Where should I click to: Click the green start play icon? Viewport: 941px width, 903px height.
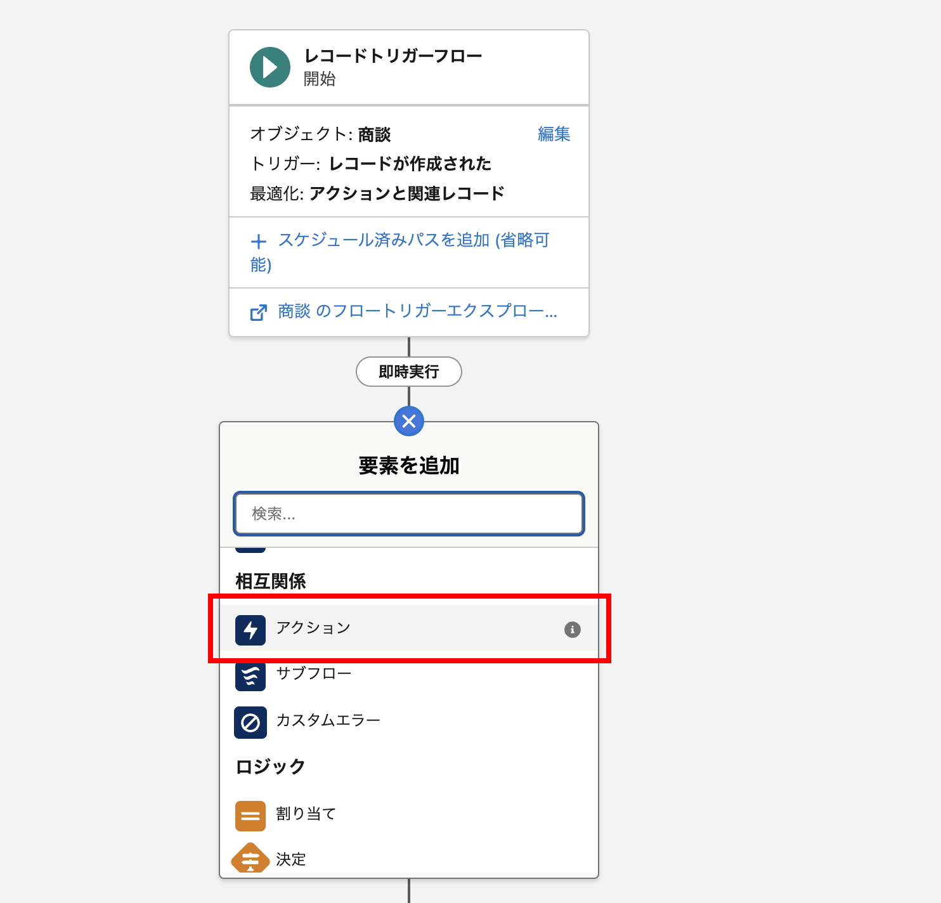(x=269, y=67)
